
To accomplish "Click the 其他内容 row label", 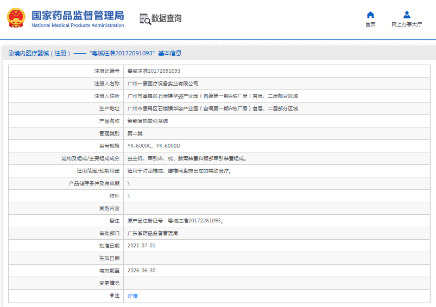I will [x=109, y=208].
